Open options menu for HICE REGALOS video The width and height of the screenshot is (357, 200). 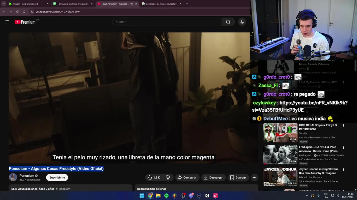coord(344,126)
